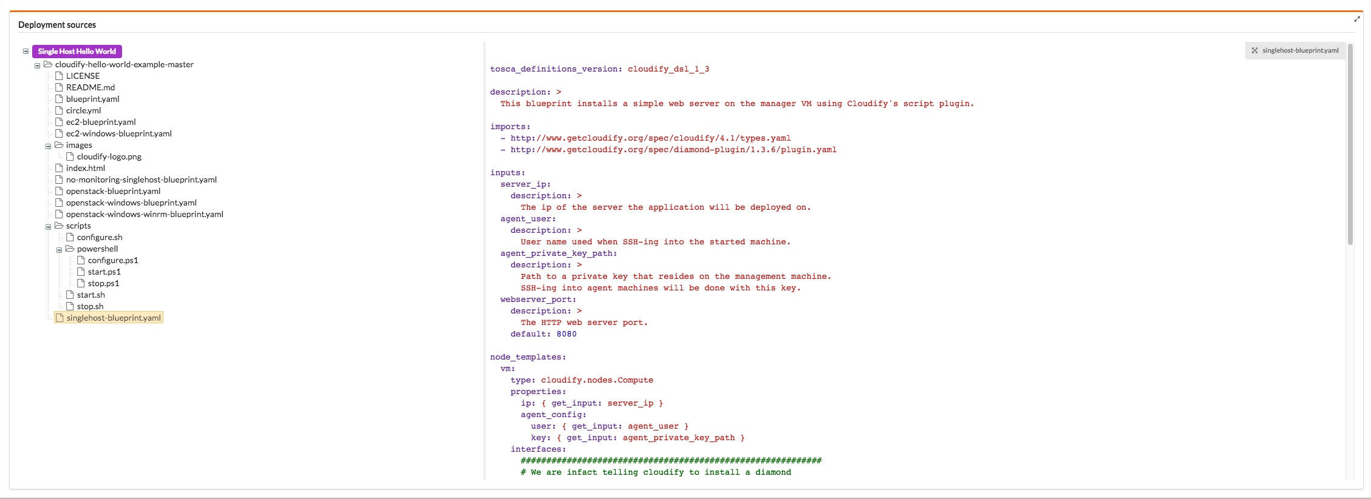
Task: Select the powershell folder label
Action: pyautogui.click(x=98, y=249)
